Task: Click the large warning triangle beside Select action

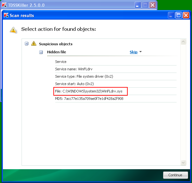Action: [x=14, y=30]
